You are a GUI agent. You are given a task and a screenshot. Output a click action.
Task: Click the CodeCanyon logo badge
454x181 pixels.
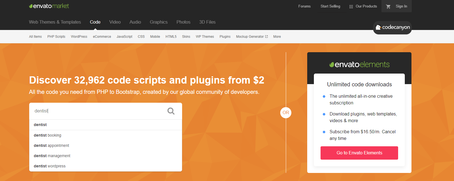(x=392, y=27)
